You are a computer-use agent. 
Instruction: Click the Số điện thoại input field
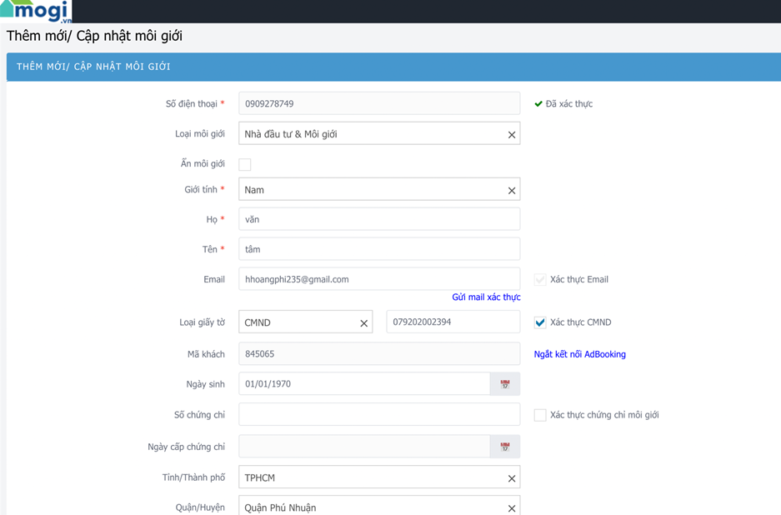point(379,104)
